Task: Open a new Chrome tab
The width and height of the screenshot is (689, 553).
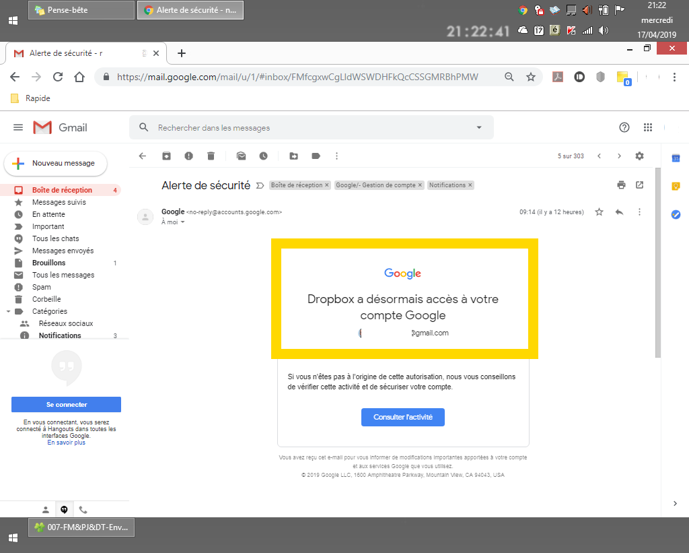Action: pos(182,53)
